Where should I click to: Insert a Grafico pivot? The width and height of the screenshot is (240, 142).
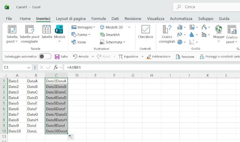[232, 34]
